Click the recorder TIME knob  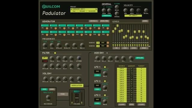48,97
